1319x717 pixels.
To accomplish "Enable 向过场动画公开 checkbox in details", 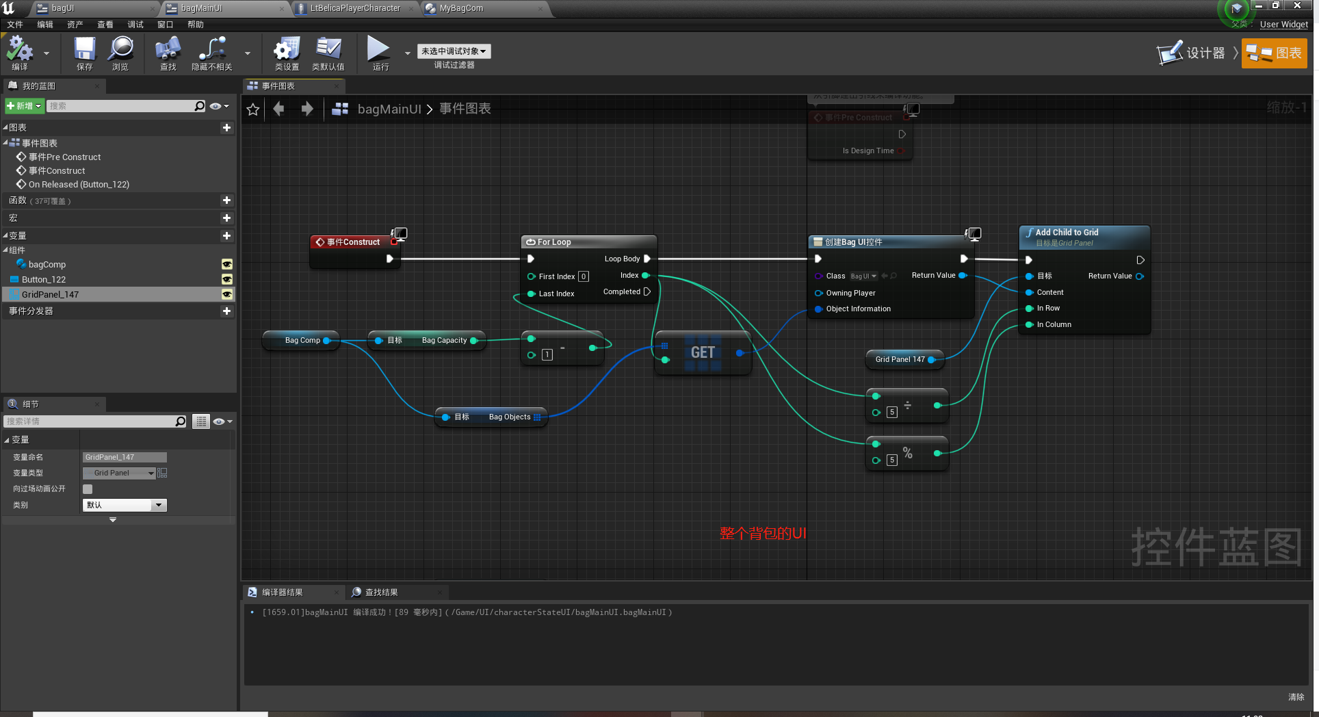I will click(87, 488).
